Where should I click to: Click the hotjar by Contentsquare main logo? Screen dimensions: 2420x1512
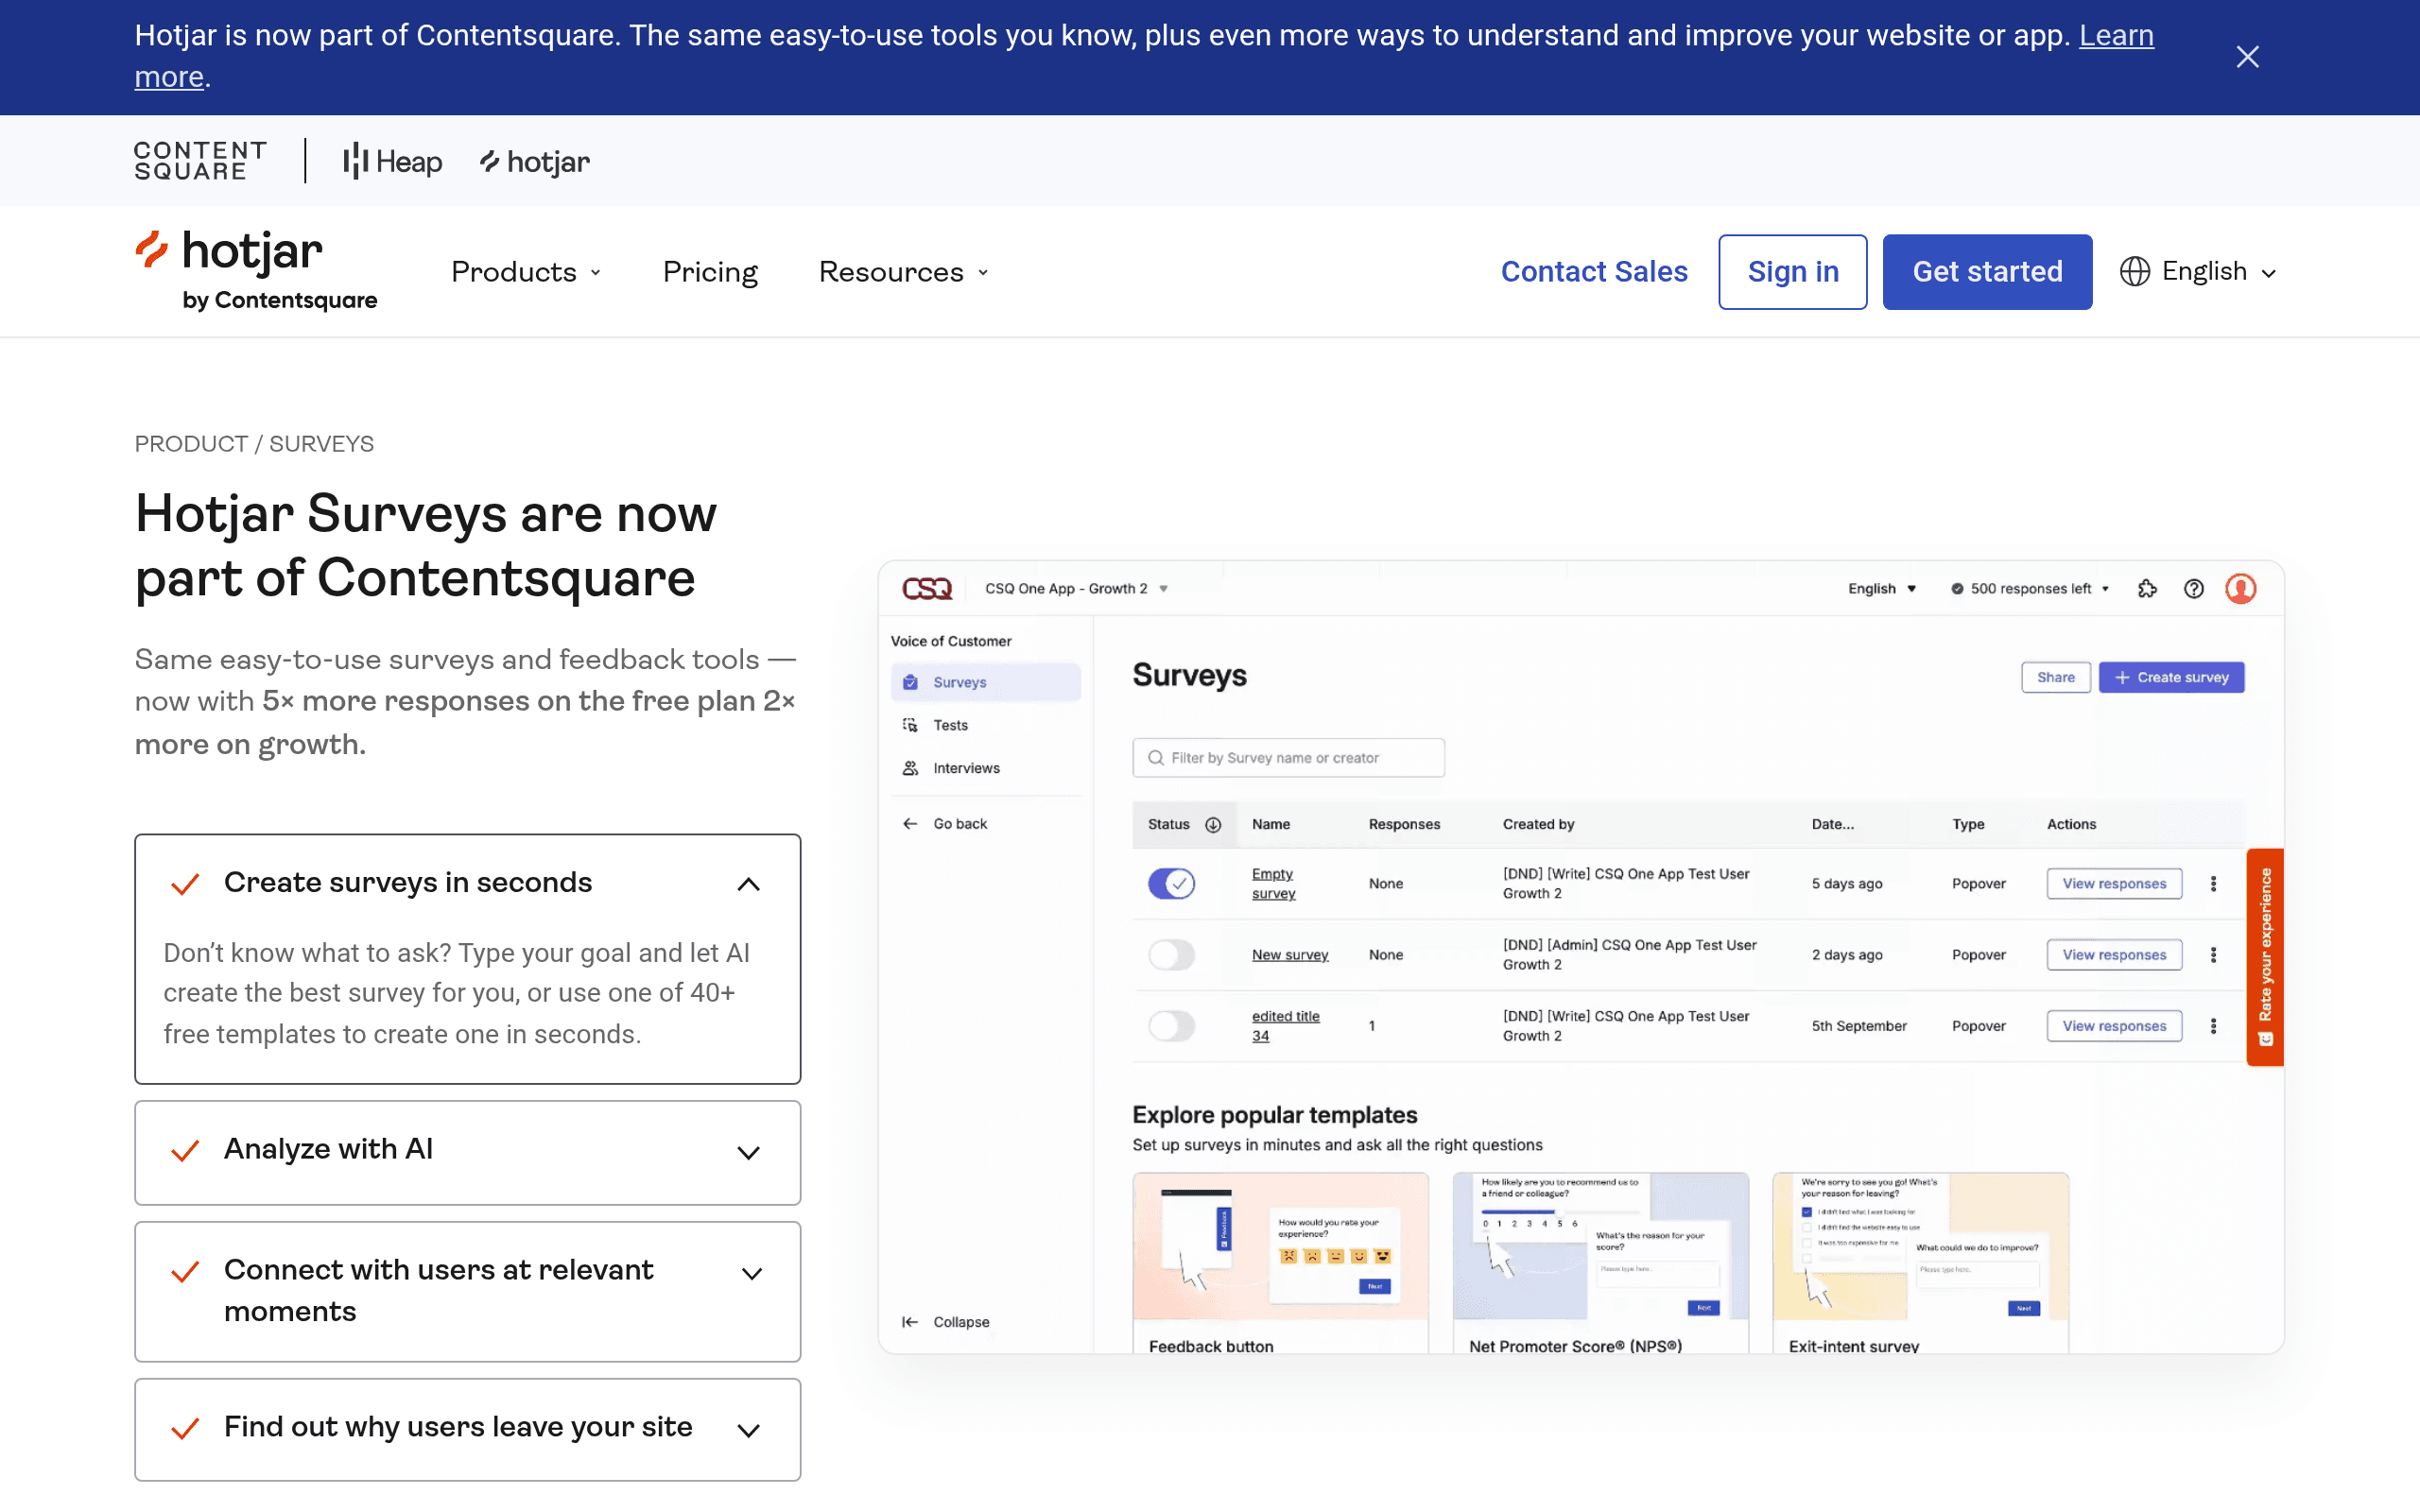point(256,271)
